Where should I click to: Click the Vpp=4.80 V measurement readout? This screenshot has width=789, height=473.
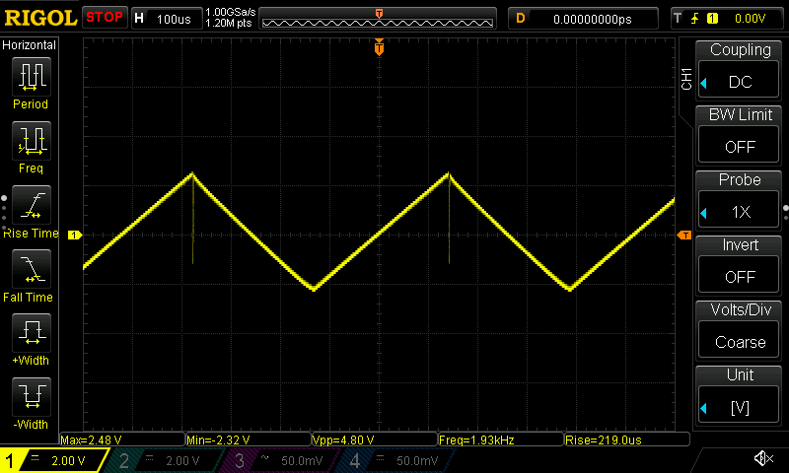(375, 439)
